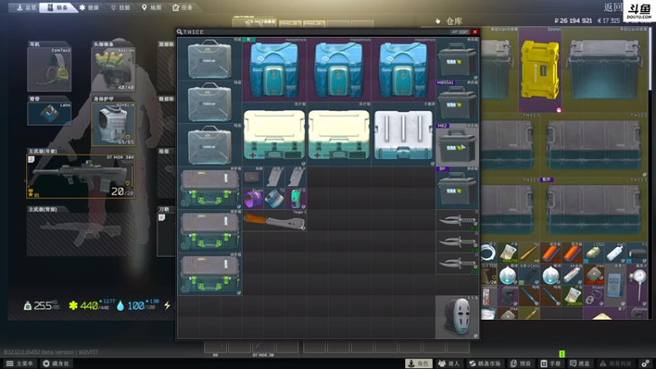Click the empty back weapon slot
Image resolution: width=656 pixels, height=369 pixels.
(x=80, y=234)
